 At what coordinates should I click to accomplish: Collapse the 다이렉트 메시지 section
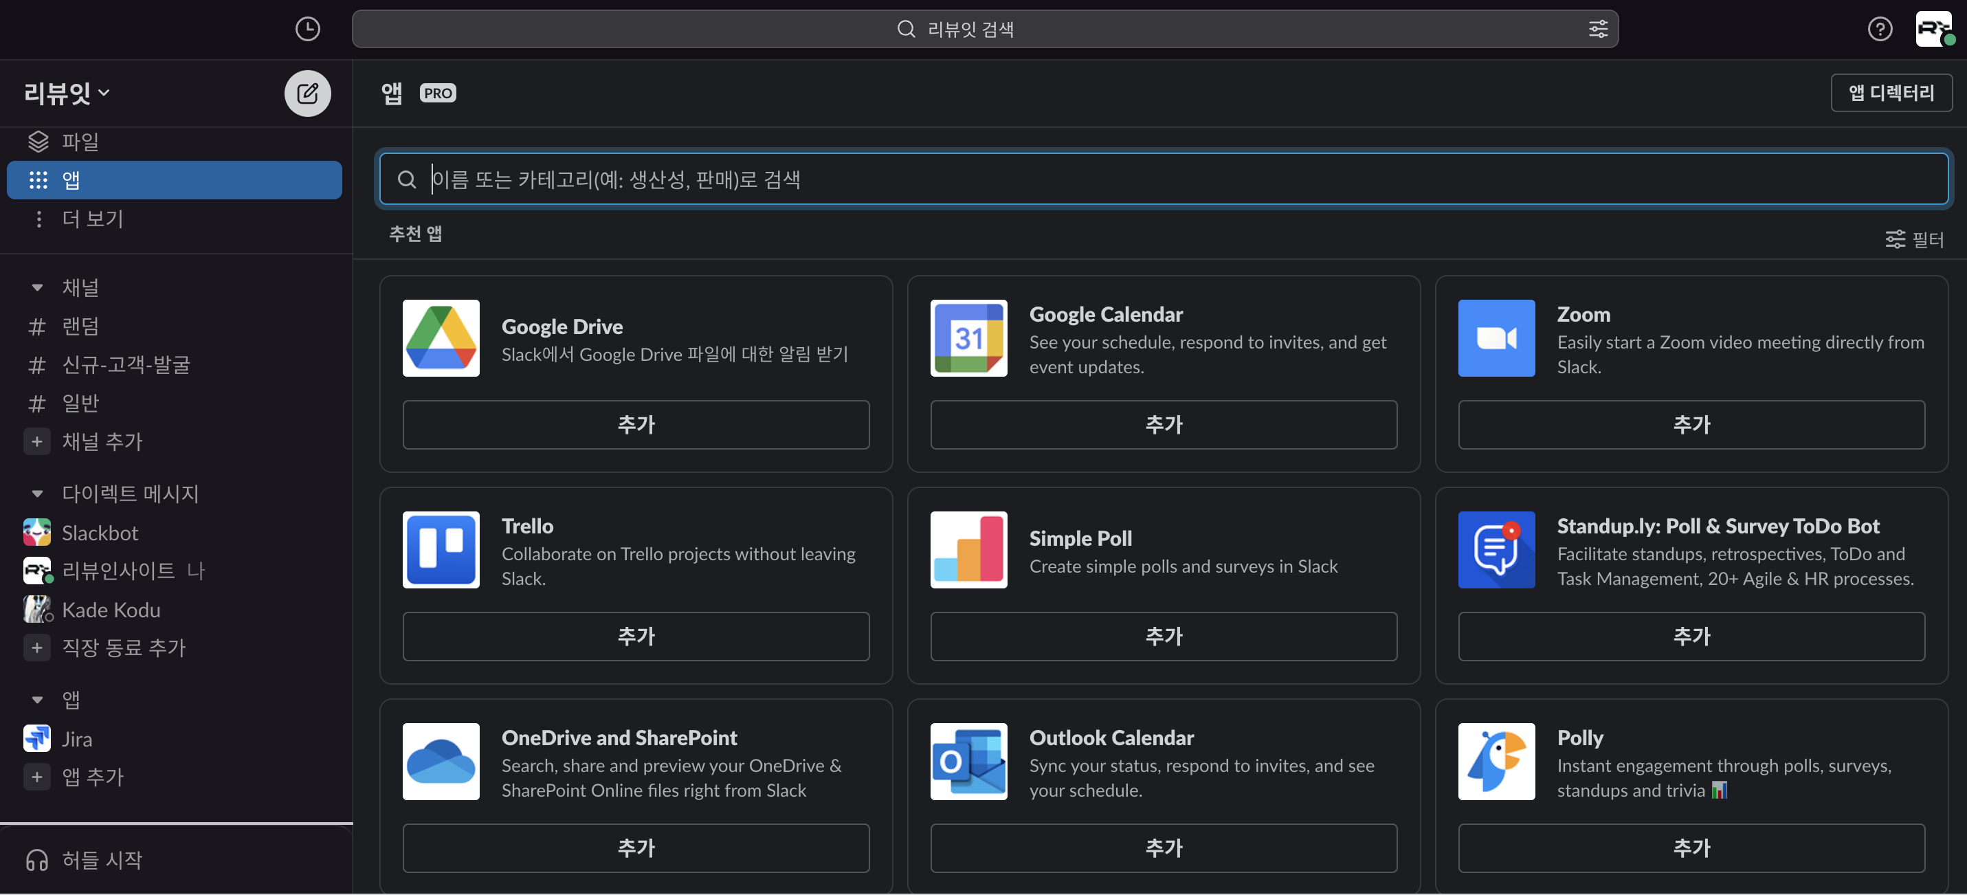pos(37,494)
